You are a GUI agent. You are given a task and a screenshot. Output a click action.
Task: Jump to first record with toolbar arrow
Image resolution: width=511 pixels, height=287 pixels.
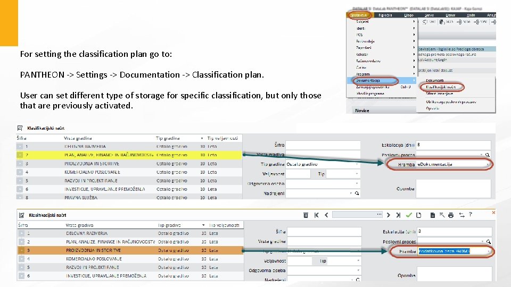point(316,215)
